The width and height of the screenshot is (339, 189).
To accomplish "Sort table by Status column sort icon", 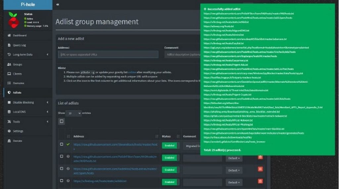I will tap(178, 136).
